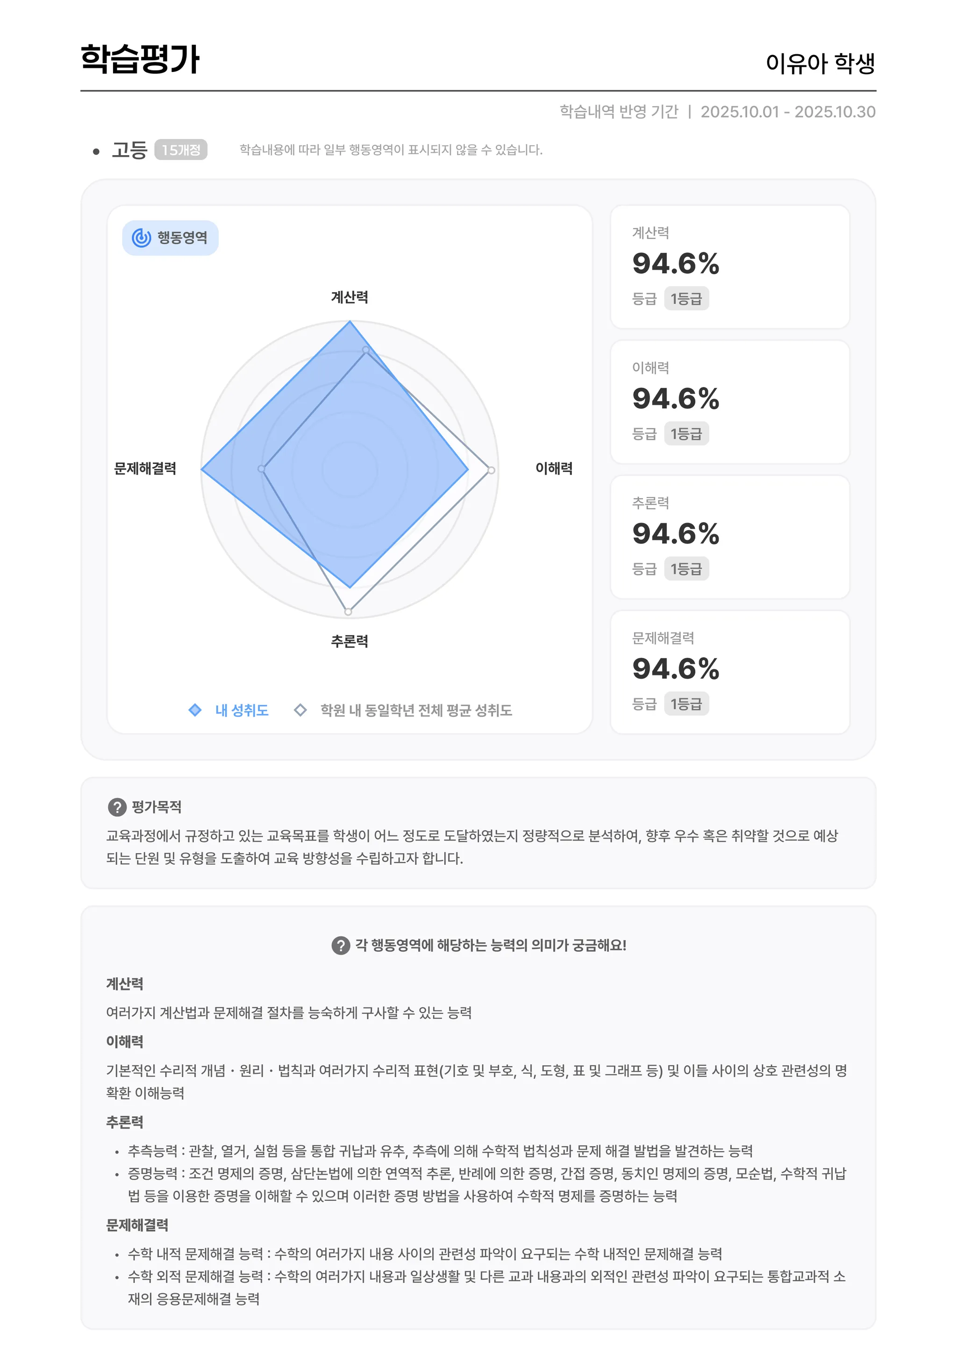Screen dimensions: 957x1354
Task: Click the 1등급 badge in the 추론력 card
Action: (686, 569)
